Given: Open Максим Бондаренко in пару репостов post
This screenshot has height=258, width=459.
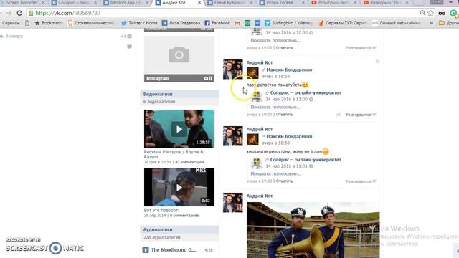Looking at the screenshot, I should point(289,70).
